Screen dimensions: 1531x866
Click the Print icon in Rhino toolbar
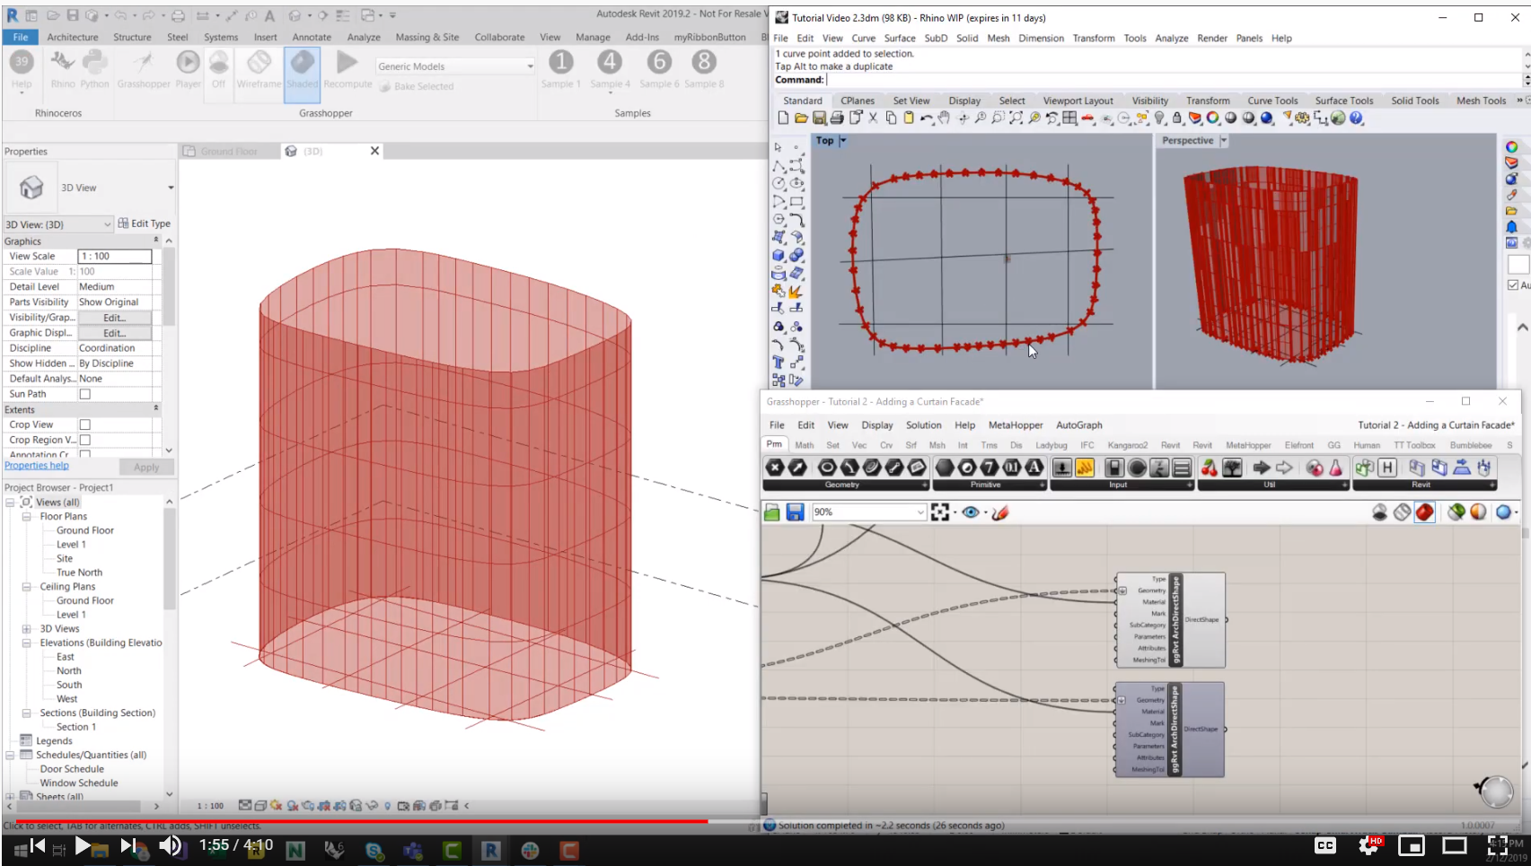click(x=837, y=118)
